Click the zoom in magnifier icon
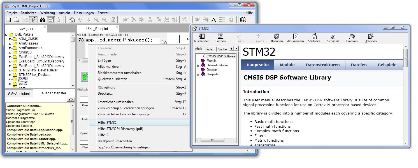Screen dimensions: 418x168 pyautogui.click(x=105, y=20)
